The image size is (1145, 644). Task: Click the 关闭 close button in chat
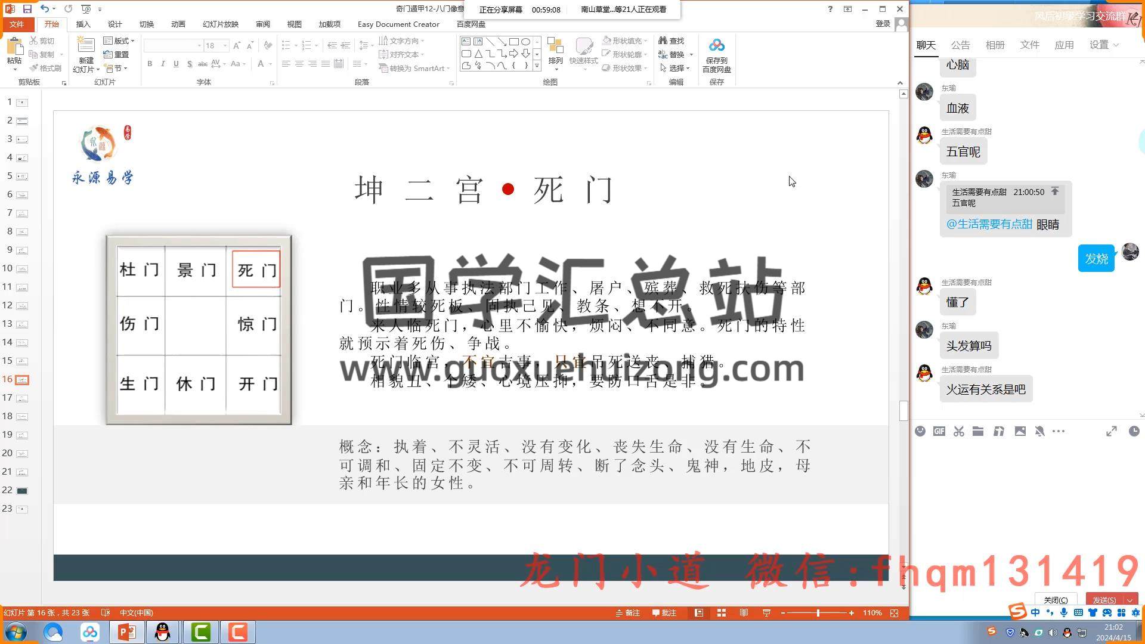click(x=1055, y=600)
